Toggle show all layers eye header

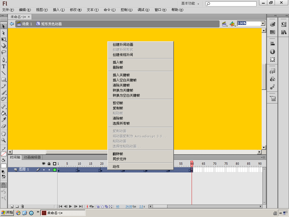[44, 164]
